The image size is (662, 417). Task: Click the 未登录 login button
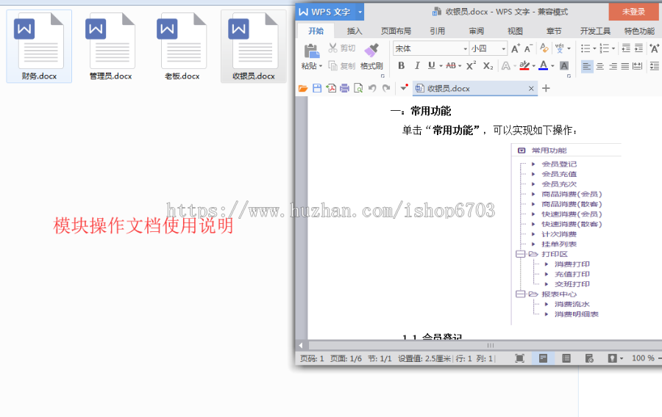[x=633, y=12]
